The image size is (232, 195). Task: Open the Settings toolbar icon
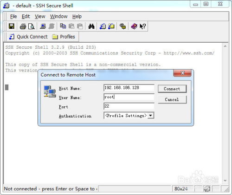click(x=122, y=26)
